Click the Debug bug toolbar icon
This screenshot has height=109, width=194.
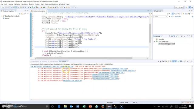click(28, 7)
